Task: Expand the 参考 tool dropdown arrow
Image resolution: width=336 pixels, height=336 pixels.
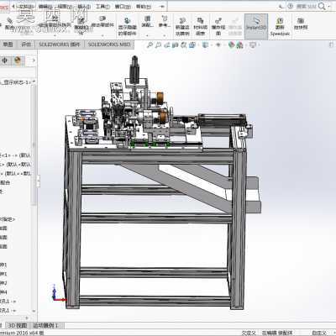Action: [165, 35]
